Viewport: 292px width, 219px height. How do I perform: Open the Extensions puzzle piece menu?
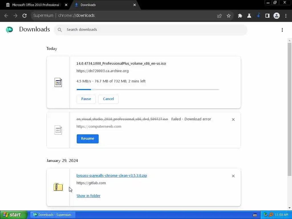tap(240, 16)
